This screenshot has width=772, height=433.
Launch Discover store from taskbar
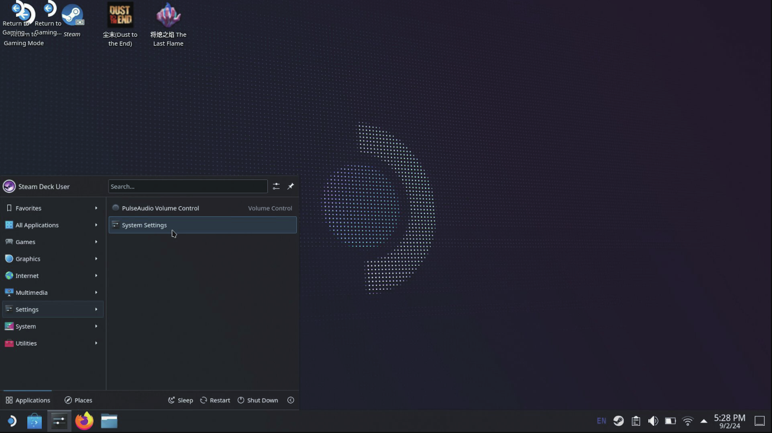(x=35, y=421)
